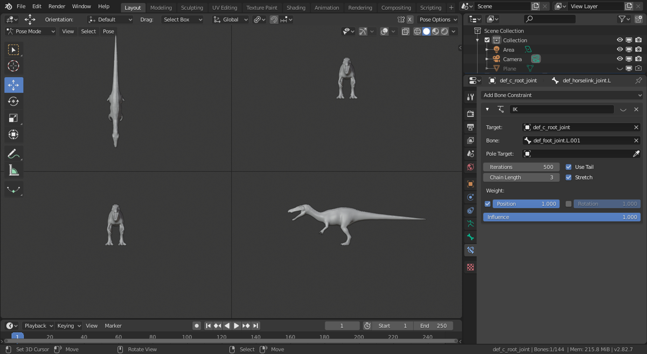Select the Scale tool
Screen dimensions: 647x354
13,118
